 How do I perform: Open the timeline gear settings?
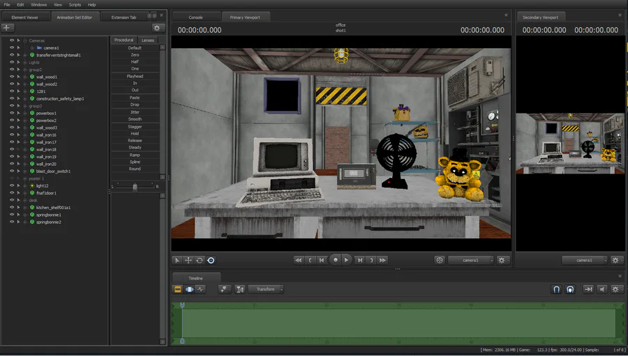[x=615, y=289]
